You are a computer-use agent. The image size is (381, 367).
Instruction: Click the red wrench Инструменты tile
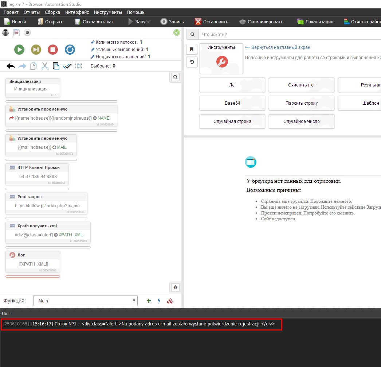pos(221,59)
